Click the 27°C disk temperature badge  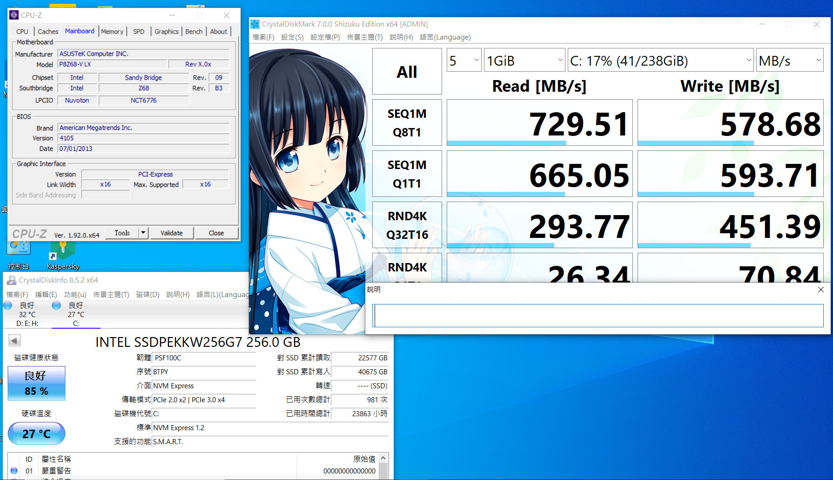click(x=36, y=433)
